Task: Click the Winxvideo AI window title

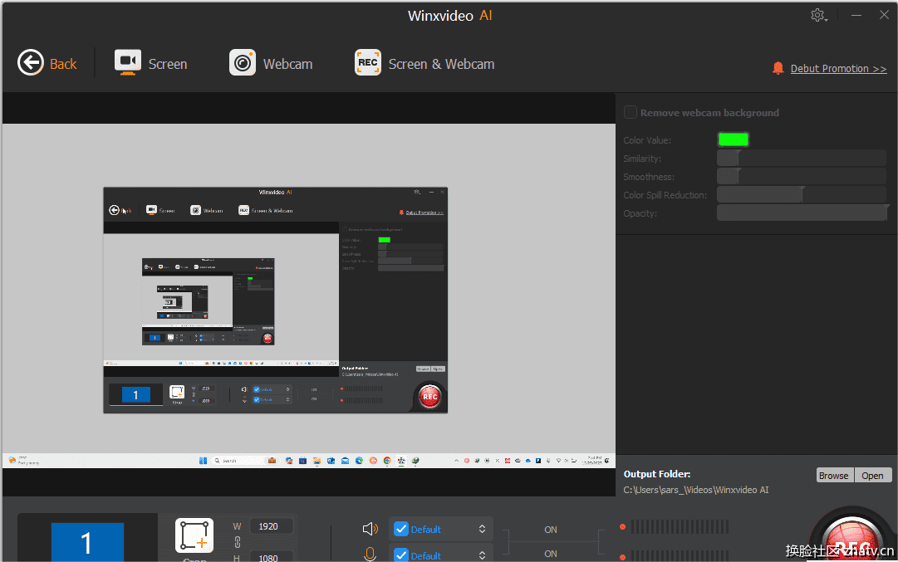Action: (x=450, y=16)
